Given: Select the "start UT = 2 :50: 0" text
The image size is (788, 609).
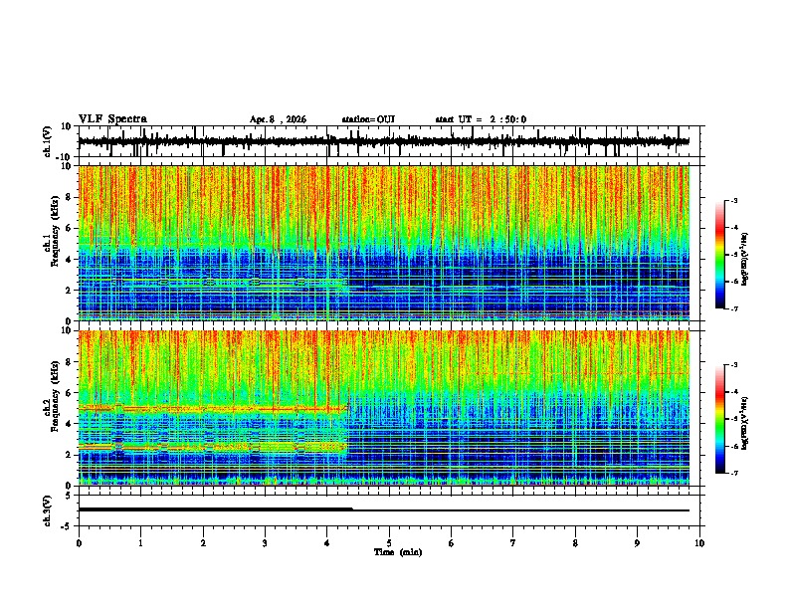Looking at the screenshot, I should coord(481,119).
